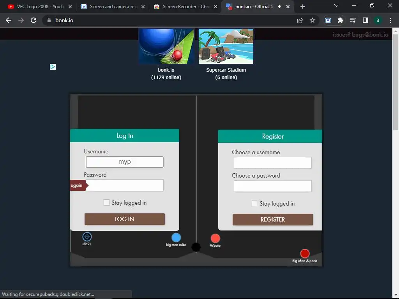Reload the bonk.io page
The height and width of the screenshot is (299, 399).
tap(34, 20)
